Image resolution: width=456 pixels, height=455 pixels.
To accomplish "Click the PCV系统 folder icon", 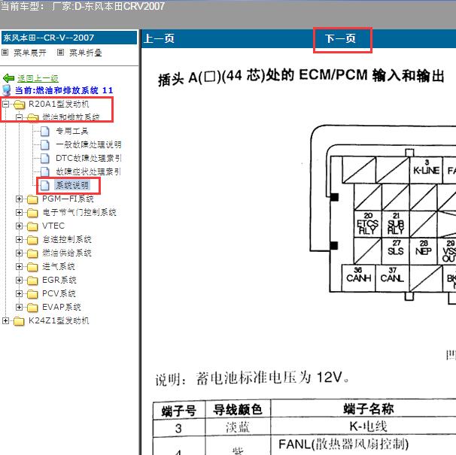I will coord(32,294).
